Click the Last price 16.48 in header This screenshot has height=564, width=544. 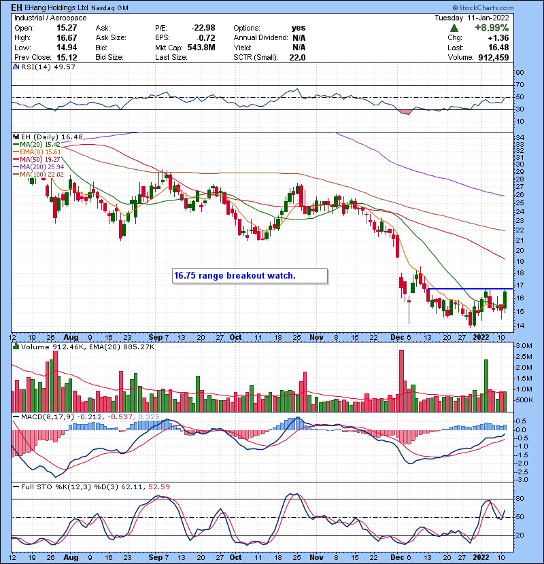click(498, 48)
